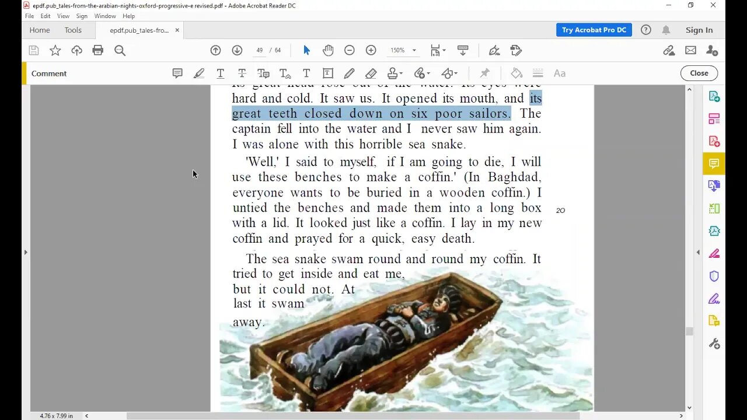The image size is (747, 420).
Task: Select the Fill & Sign pen tool
Action: tap(494, 50)
